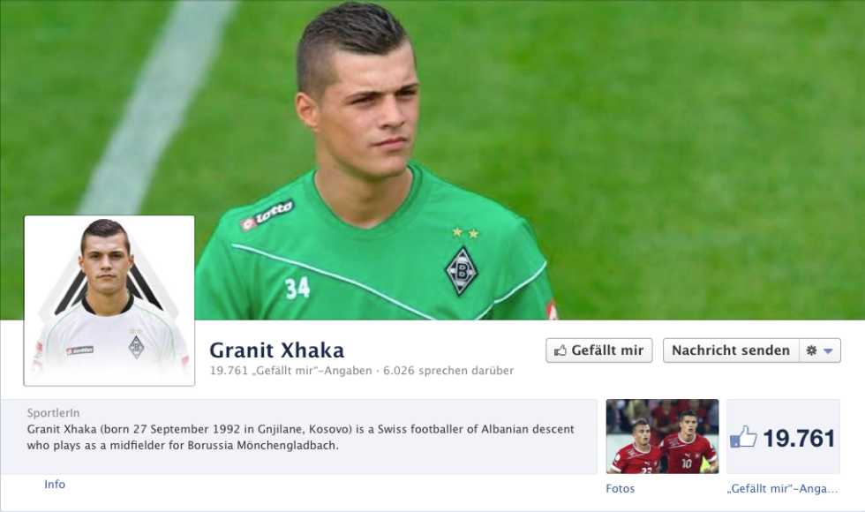
Task: Click 6.026 sprechen darüber text
Action: 448,371
